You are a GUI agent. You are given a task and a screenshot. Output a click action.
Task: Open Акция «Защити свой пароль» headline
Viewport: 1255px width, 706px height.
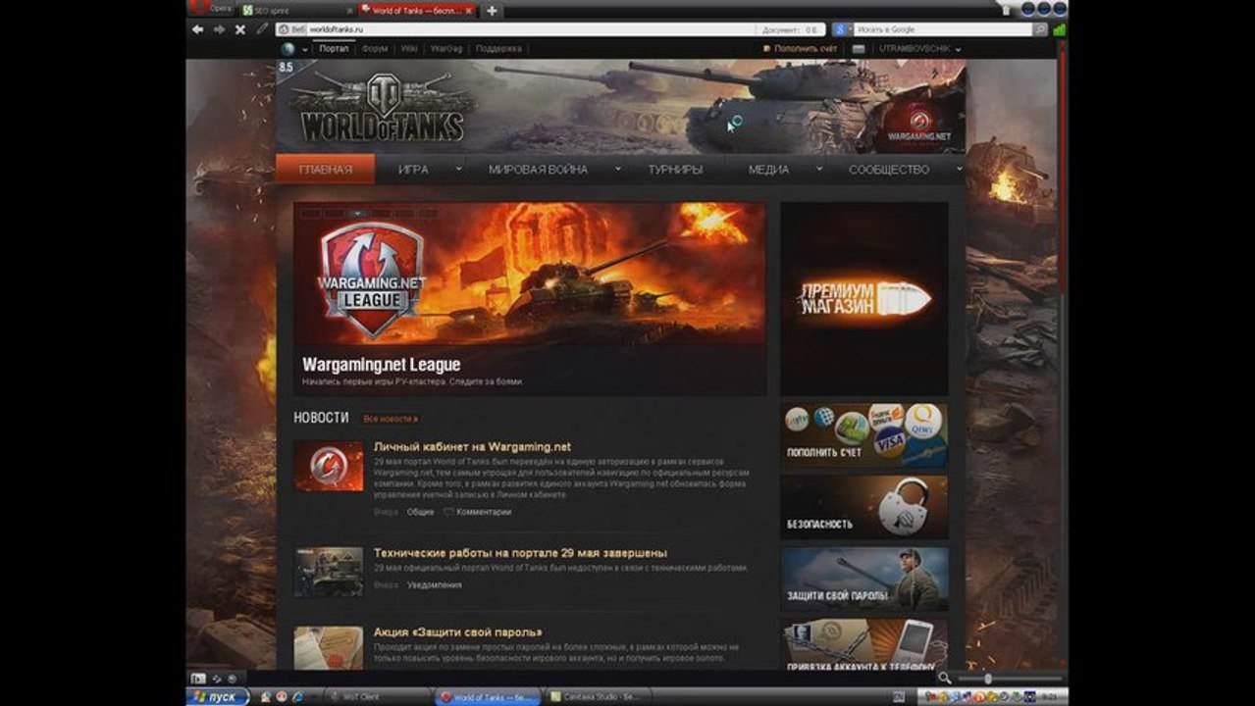[x=457, y=632]
